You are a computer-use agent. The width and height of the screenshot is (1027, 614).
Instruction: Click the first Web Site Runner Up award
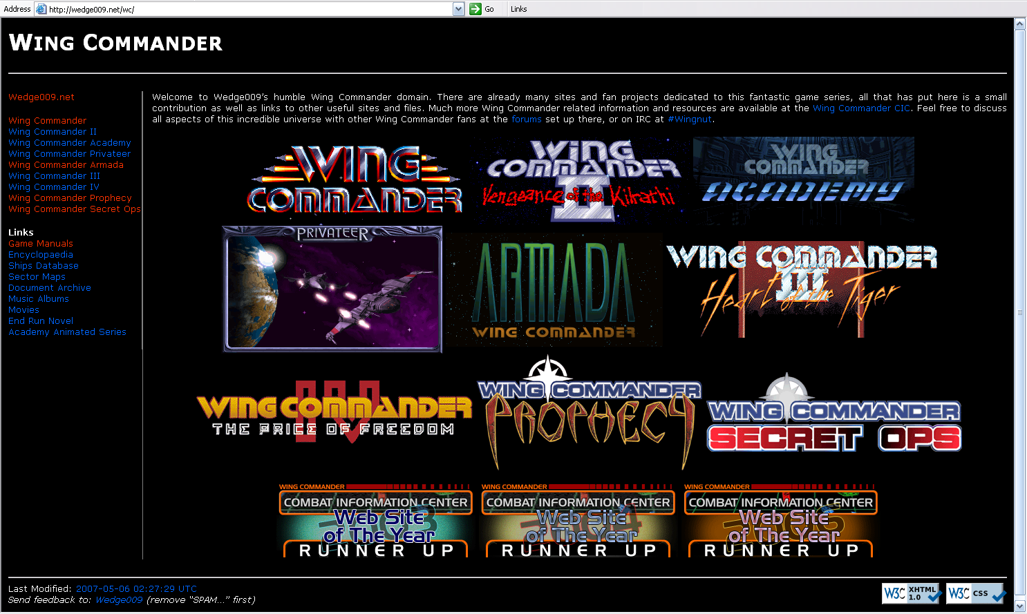pos(375,522)
